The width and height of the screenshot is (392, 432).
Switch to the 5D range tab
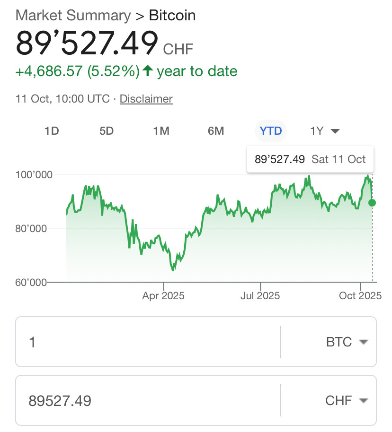click(107, 131)
